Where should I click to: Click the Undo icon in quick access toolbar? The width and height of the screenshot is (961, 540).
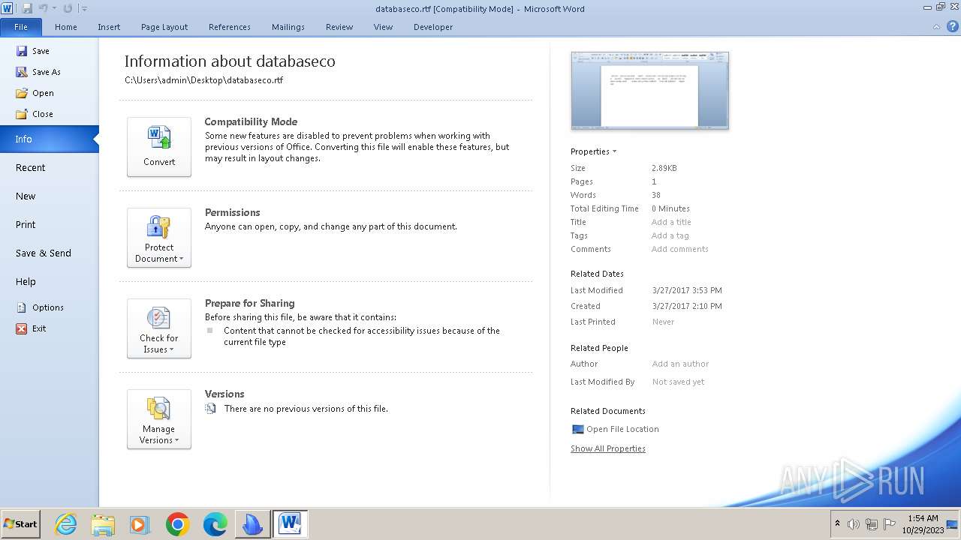coord(43,8)
